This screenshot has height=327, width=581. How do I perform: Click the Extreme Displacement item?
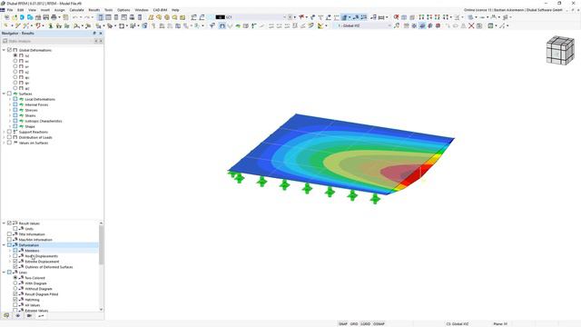click(x=42, y=262)
